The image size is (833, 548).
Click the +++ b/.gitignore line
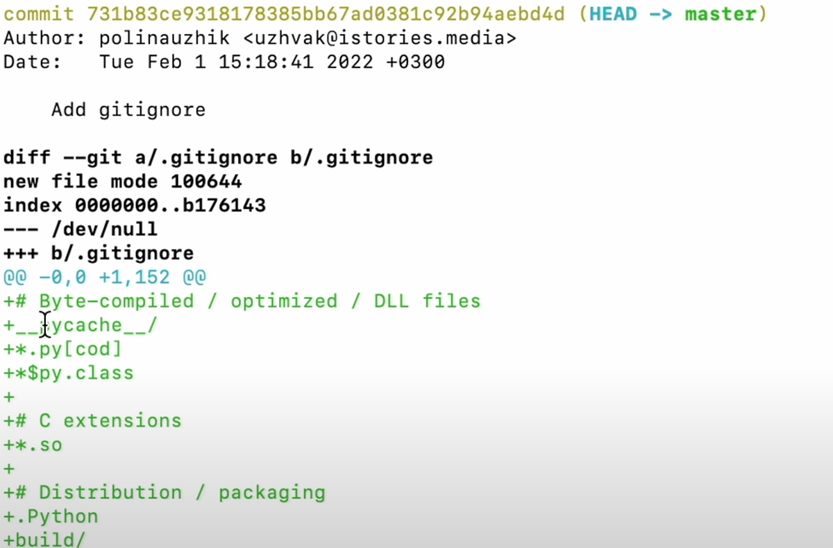99,253
